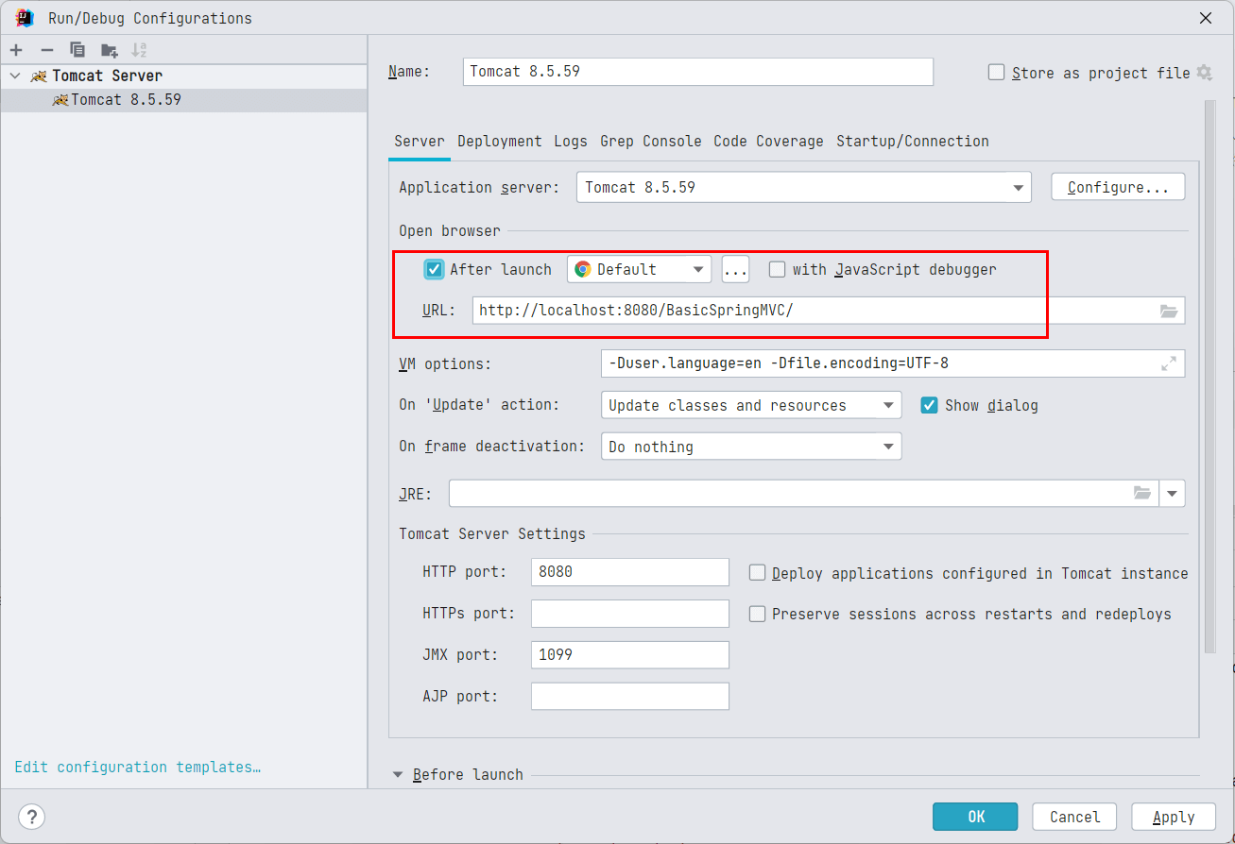1235x844 pixels.
Task: Click the HTTPs port field
Action: tap(630, 614)
